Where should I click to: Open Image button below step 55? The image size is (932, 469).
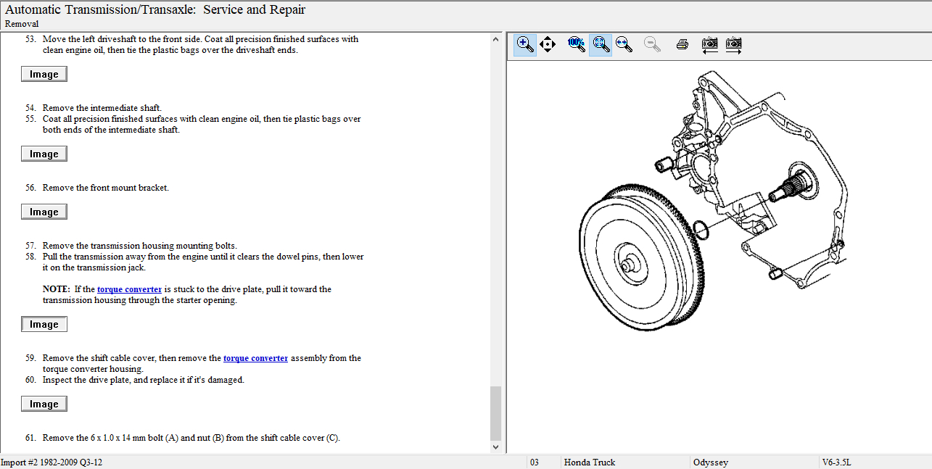44,154
